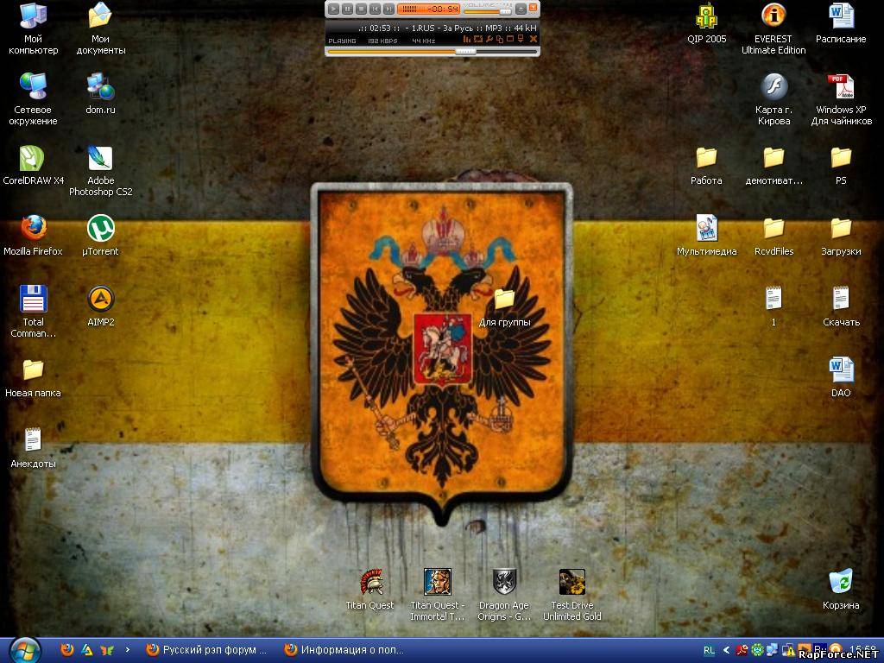Screen dimensions: 884x663
Task: Select the Новая папка folder
Action: [34, 378]
